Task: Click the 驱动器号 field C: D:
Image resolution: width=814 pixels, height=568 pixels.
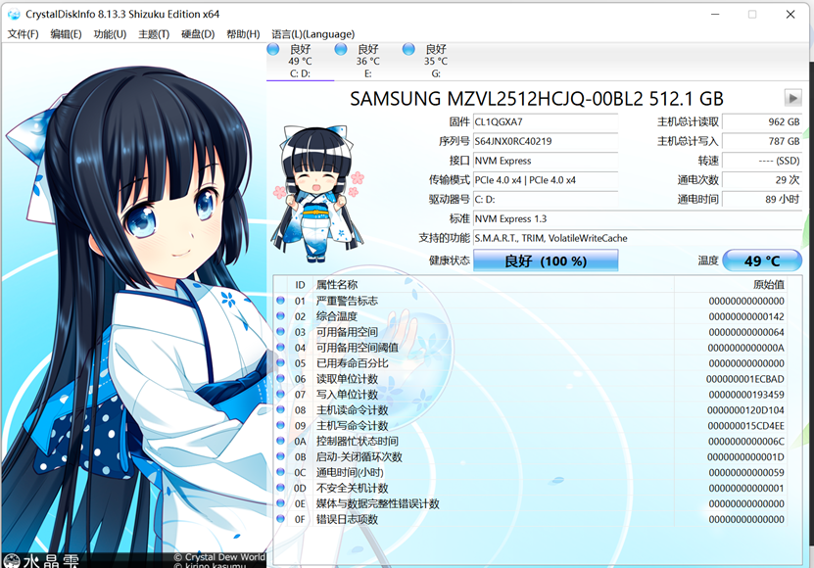Action: [546, 200]
